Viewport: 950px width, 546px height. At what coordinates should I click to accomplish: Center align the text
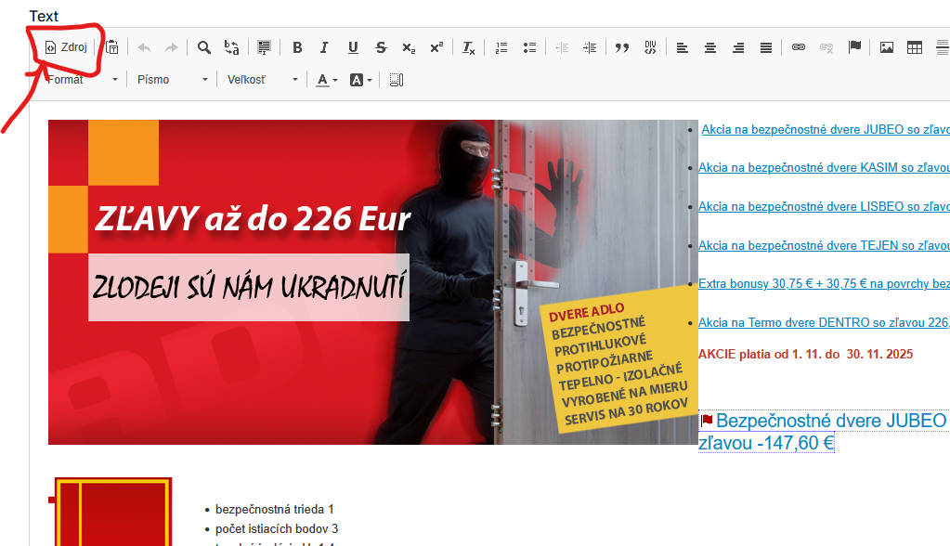pos(709,47)
